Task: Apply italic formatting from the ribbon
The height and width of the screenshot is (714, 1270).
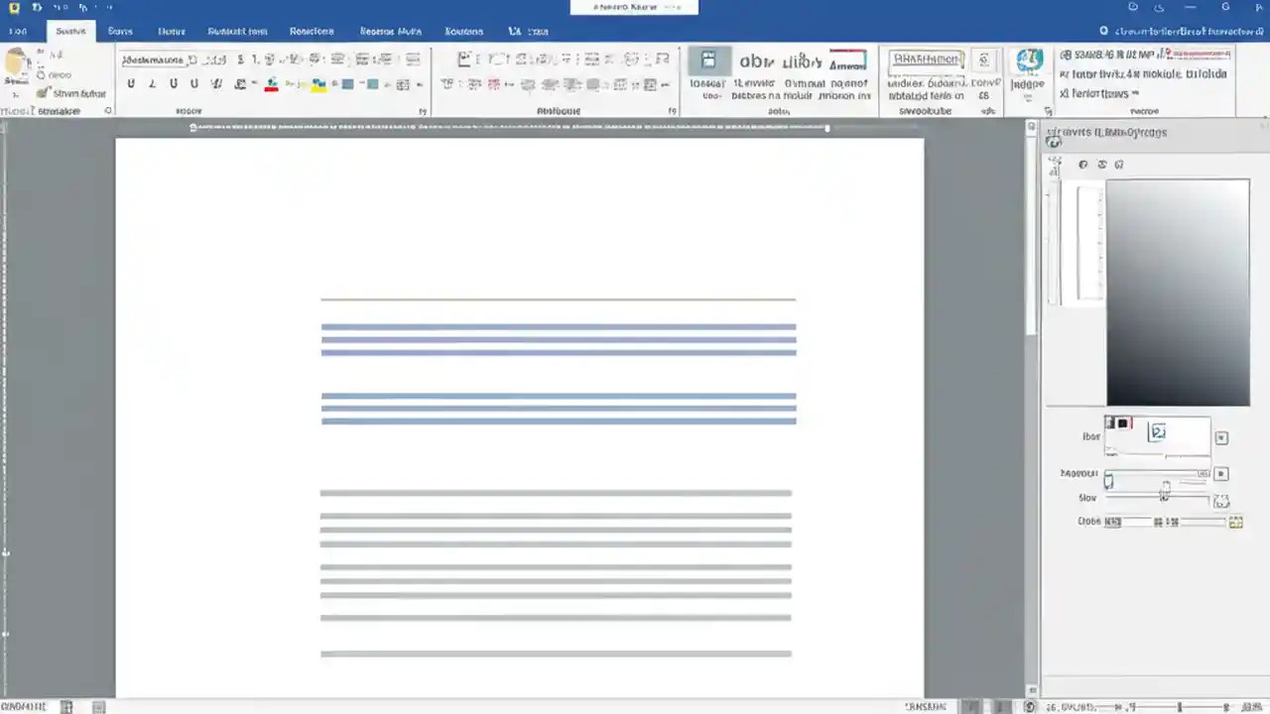Action: tap(151, 83)
